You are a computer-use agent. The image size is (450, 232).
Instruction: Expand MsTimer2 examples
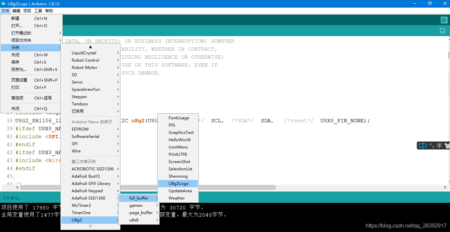(90, 205)
